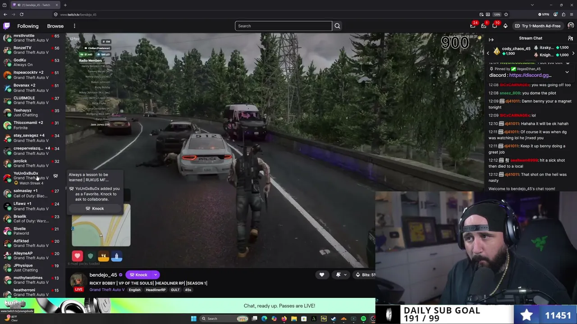Open bendejo_45 channel name link
The image size is (577, 324).
pos(103,275)
